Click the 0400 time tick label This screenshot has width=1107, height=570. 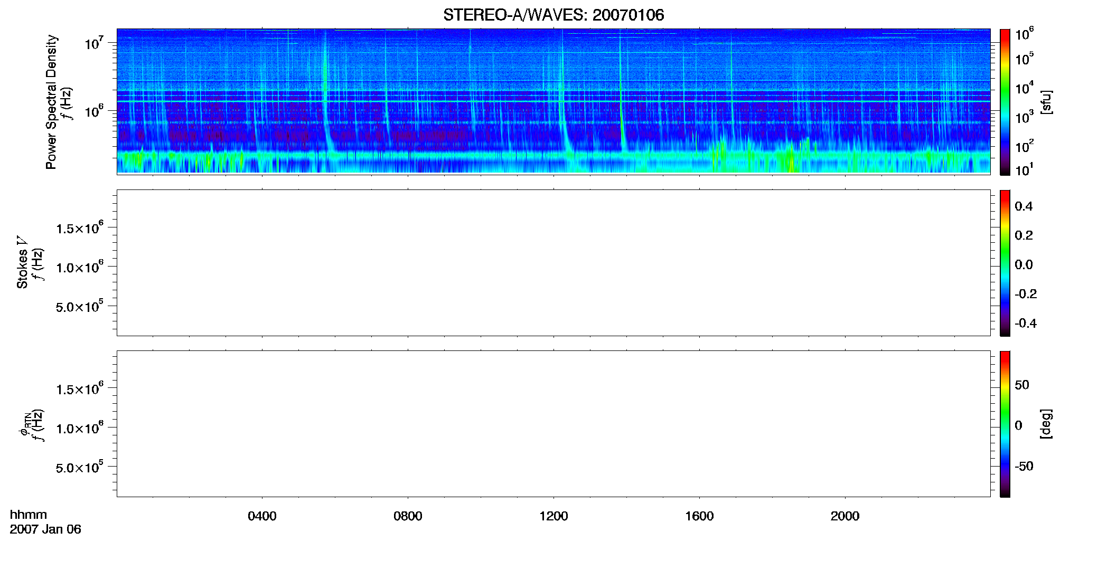262,516
